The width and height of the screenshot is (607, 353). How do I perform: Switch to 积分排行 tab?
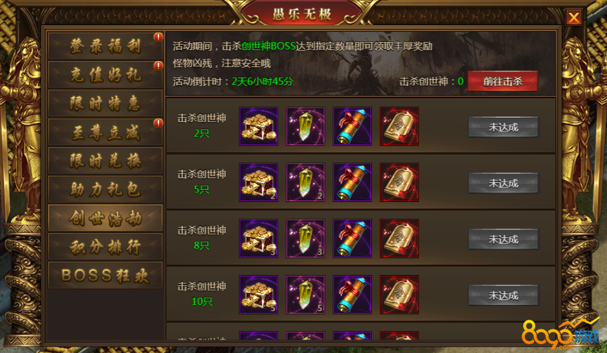tap(105, 247)
